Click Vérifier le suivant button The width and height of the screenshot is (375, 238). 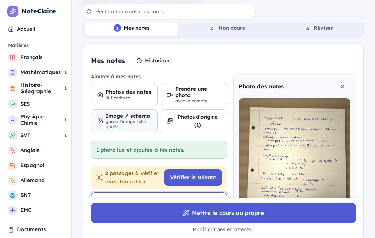[x=193, y=177]
